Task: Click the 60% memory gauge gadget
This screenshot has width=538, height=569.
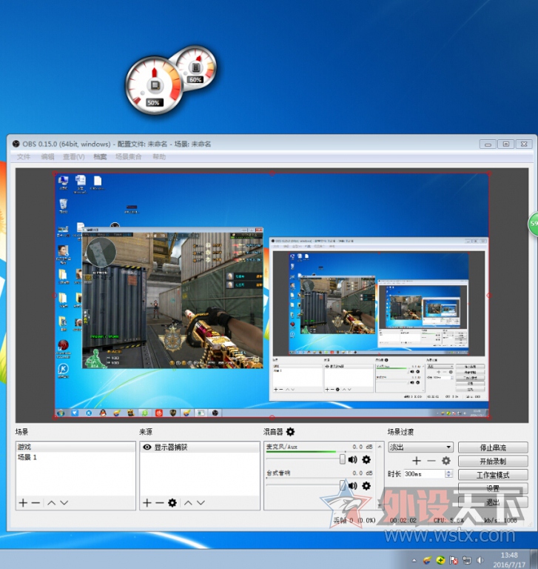Action: click(x=196, y=67)
